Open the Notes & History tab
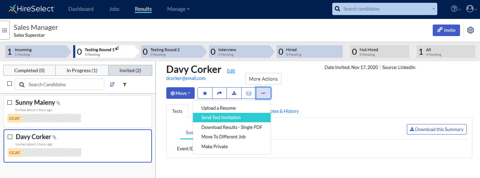Image resolution: width=480 pixels, height=178 pixels. (x=284, y=111)
